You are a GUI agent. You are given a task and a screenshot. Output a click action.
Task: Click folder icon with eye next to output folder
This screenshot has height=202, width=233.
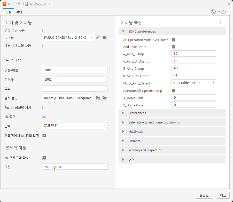tap(98, 98)
